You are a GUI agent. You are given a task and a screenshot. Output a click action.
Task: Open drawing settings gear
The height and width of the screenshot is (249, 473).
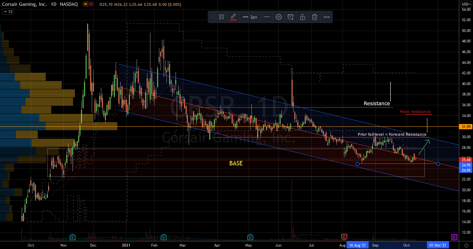(x=279, y=17)
